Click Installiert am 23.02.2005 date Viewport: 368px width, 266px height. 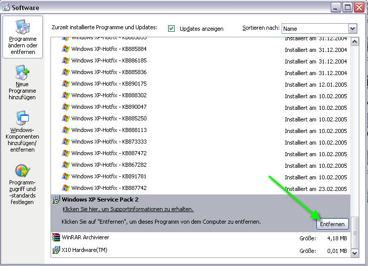[316, 189]
